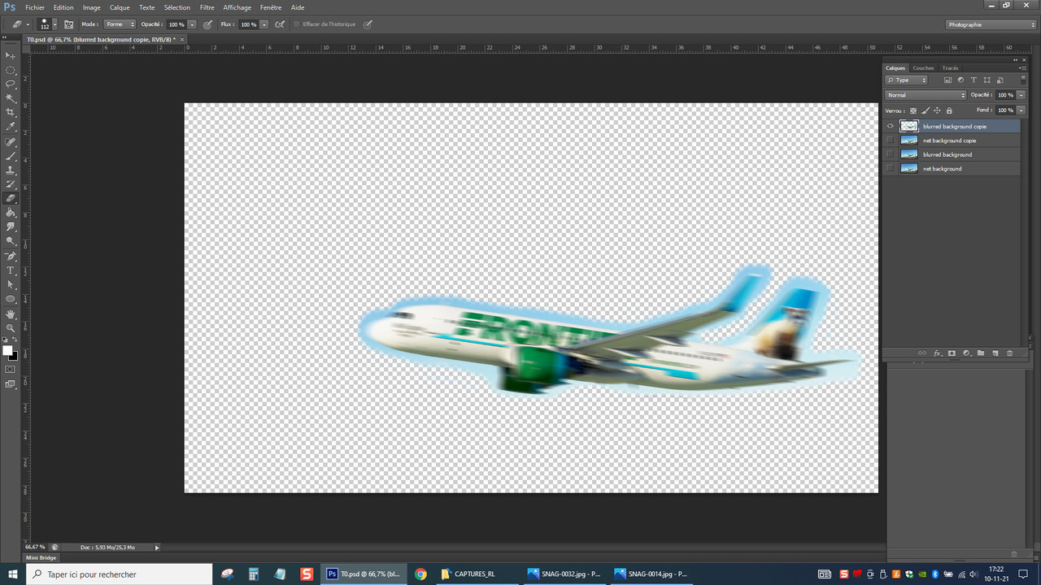Image resolution: width=1041 pixels, height=585 pixels.
Task: Select the Horizontal Type tool
Action: coord(11,271)
